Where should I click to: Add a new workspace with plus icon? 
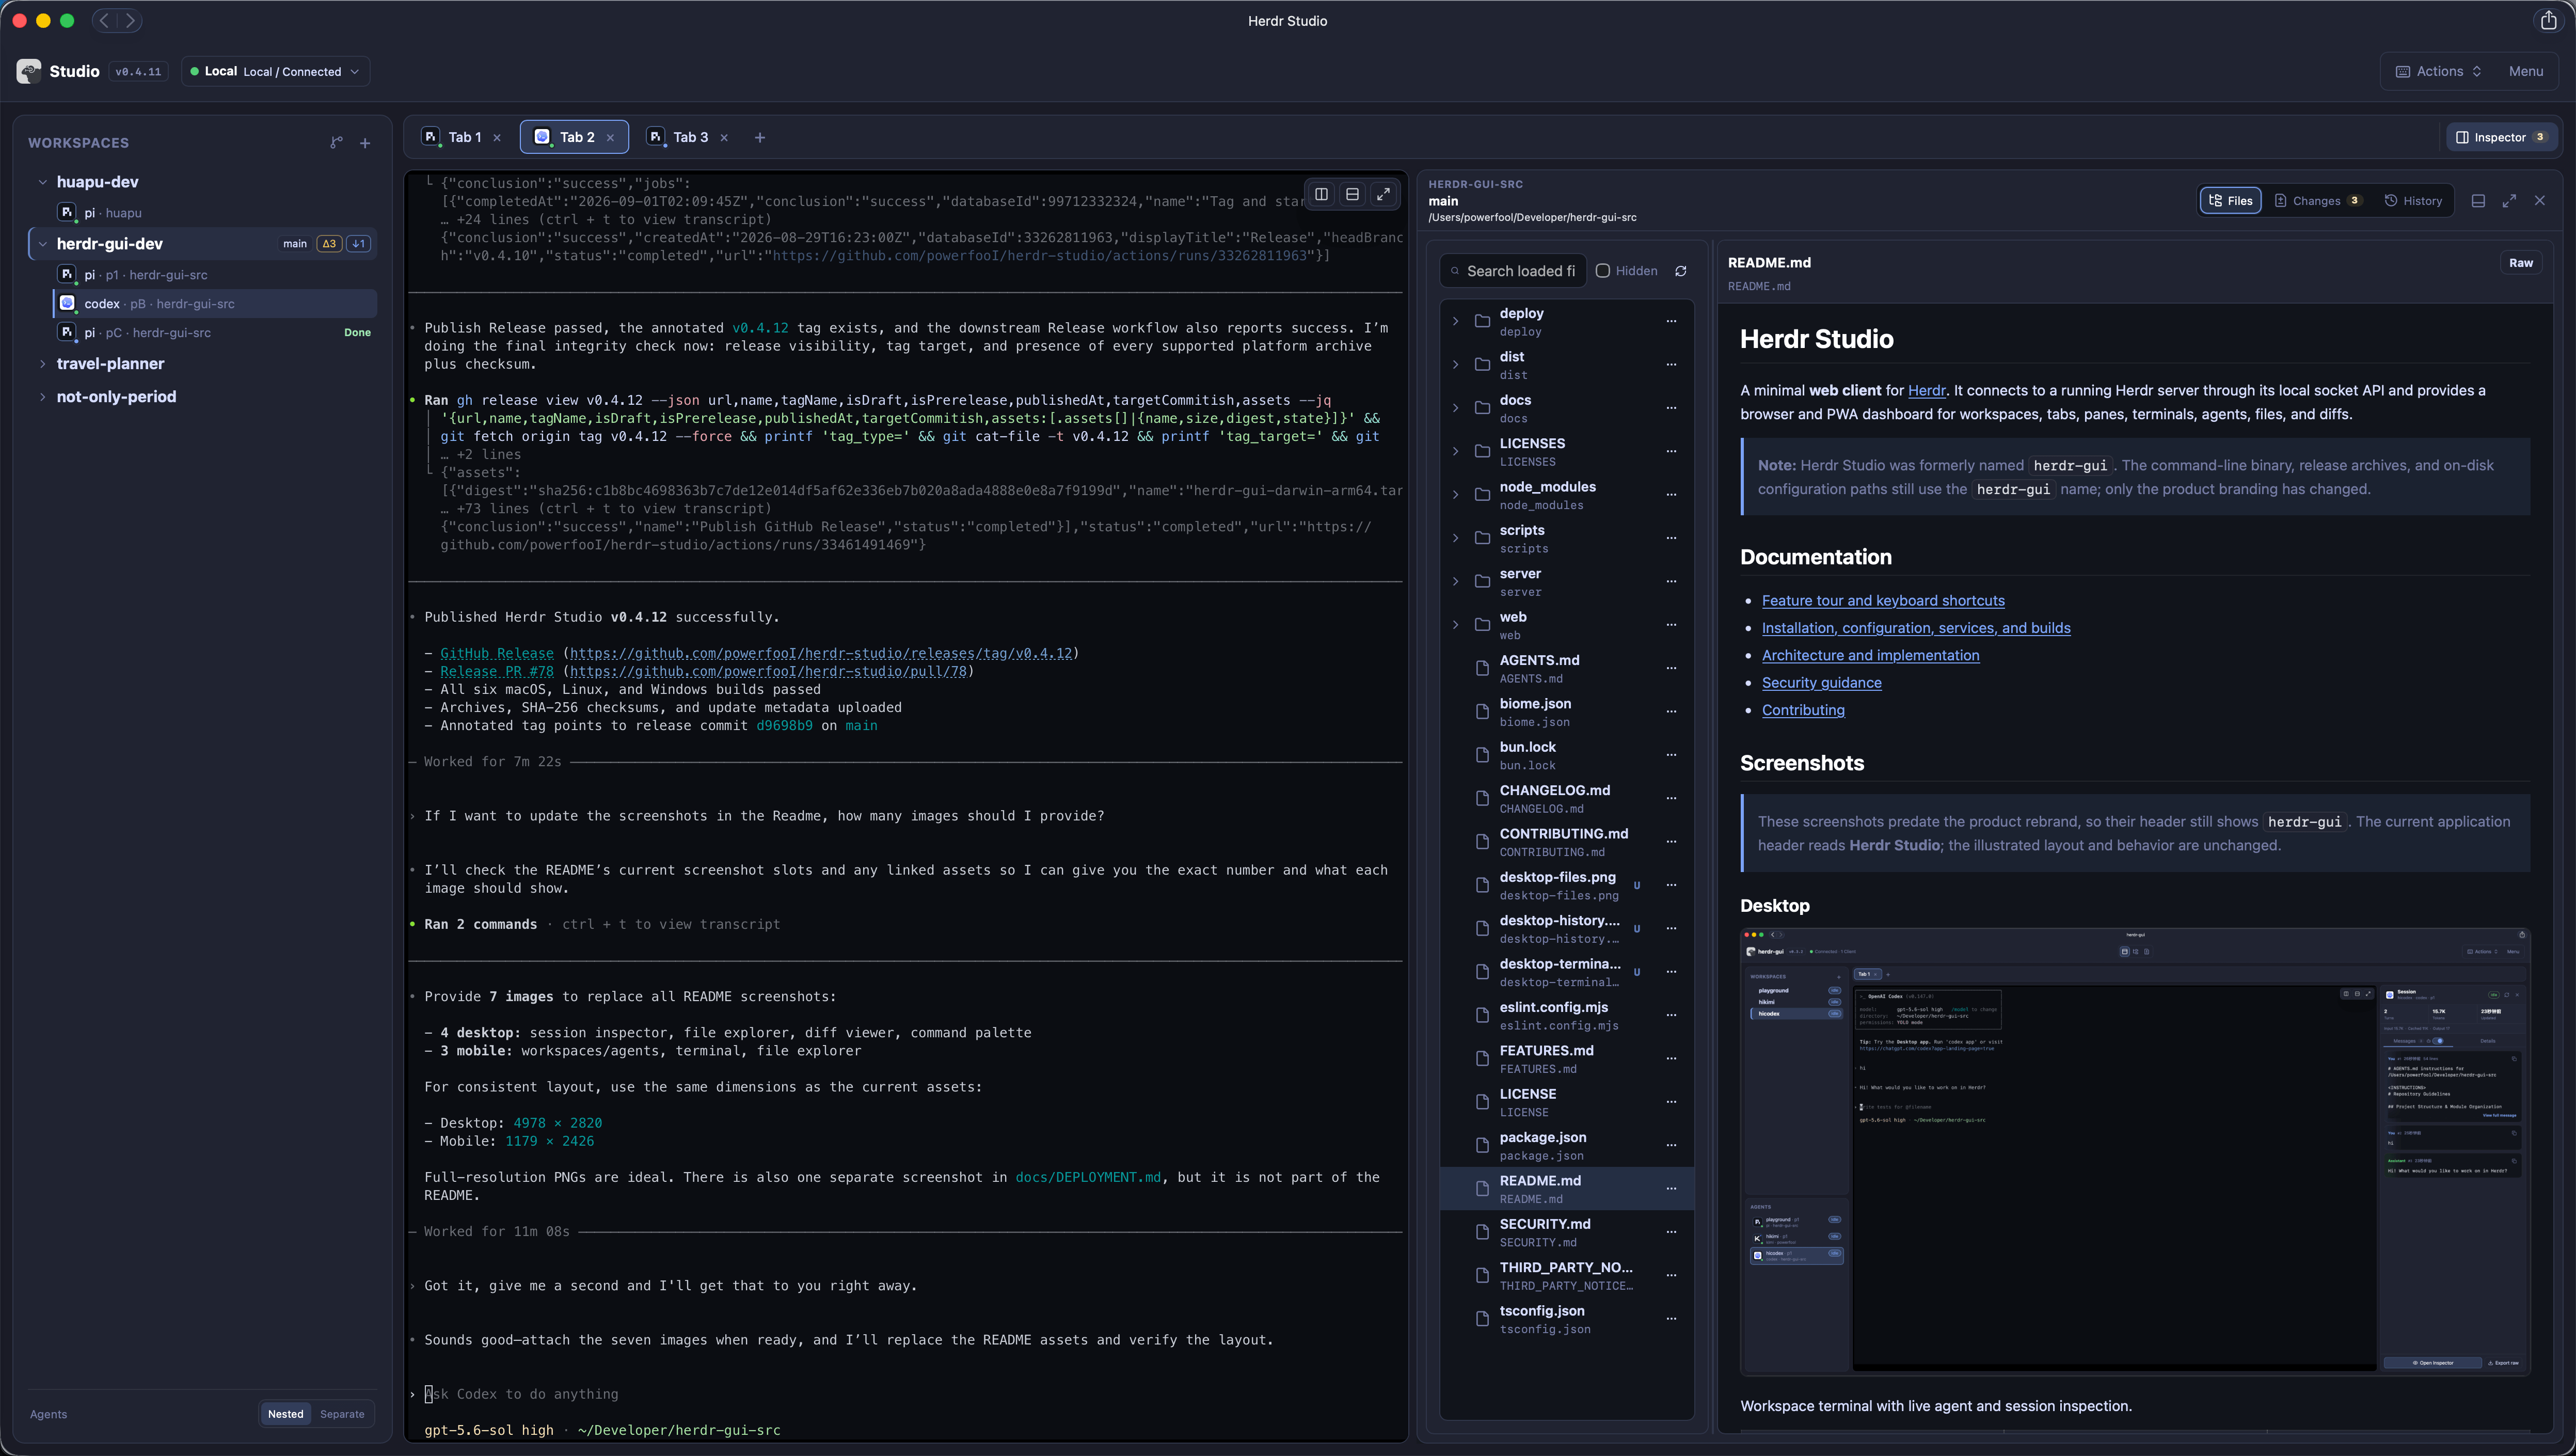(365, 143)
